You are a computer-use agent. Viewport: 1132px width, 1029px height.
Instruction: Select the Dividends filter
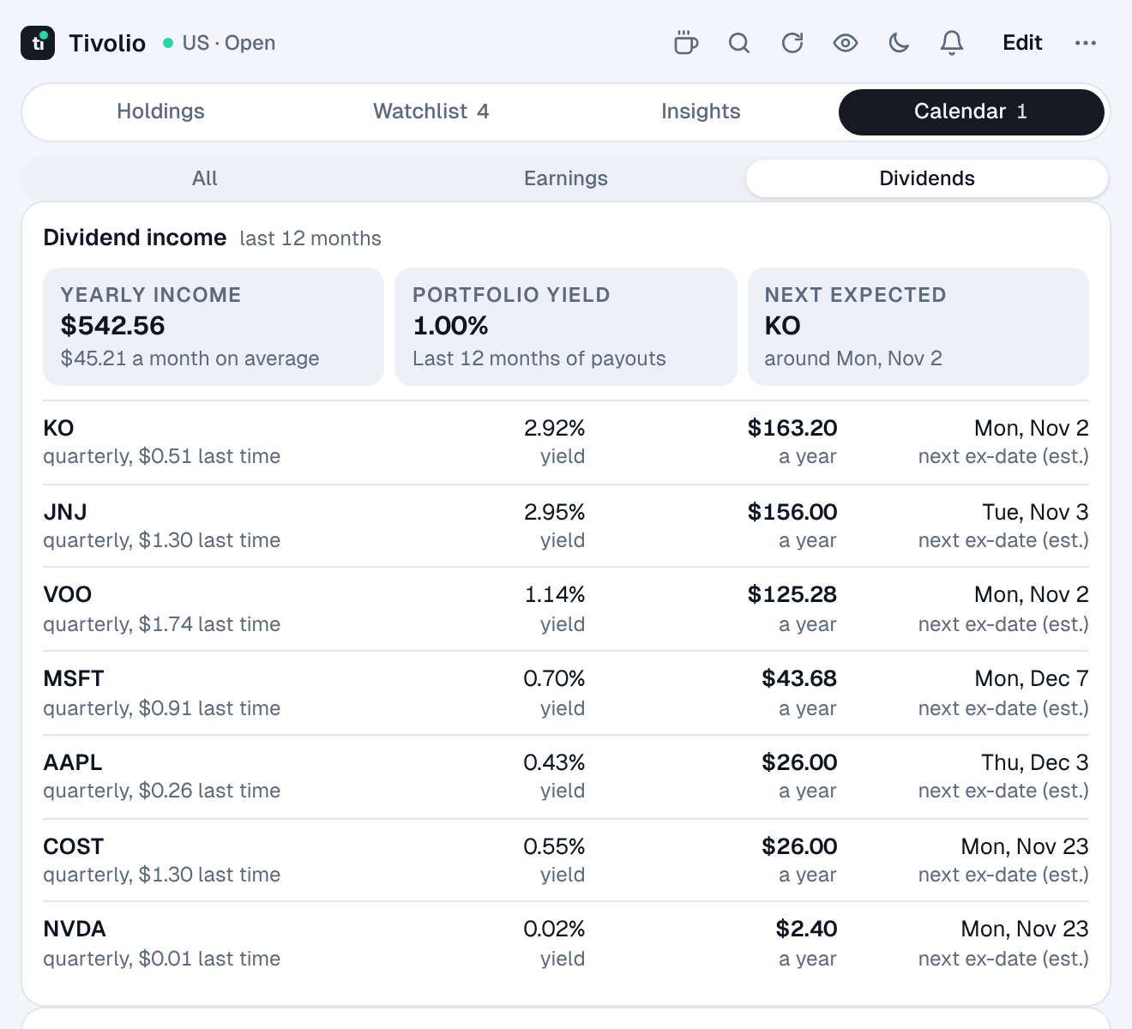[927, 178]
